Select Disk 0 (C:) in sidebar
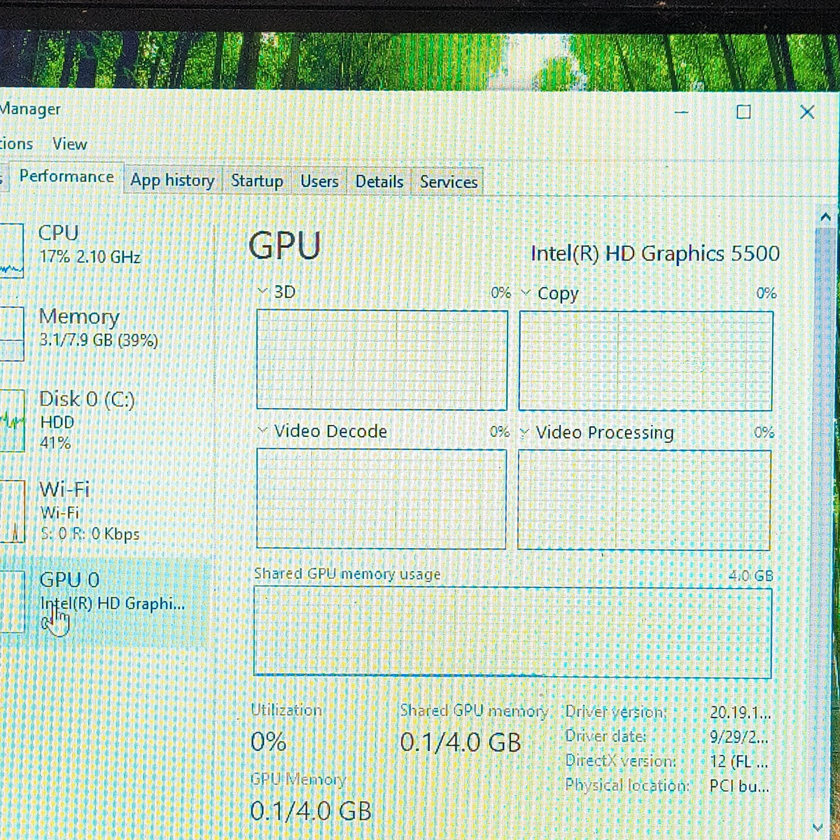Image resolution: width=840 pixels, height=840 pixels. click(105, 420)
